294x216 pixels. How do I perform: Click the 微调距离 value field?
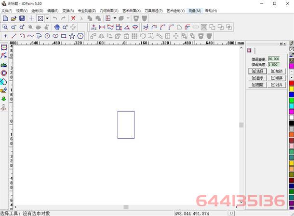(x=273, y=58)
